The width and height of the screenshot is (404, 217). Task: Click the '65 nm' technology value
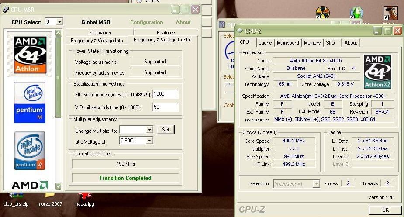pyautogui.click(x=285, y=84)
